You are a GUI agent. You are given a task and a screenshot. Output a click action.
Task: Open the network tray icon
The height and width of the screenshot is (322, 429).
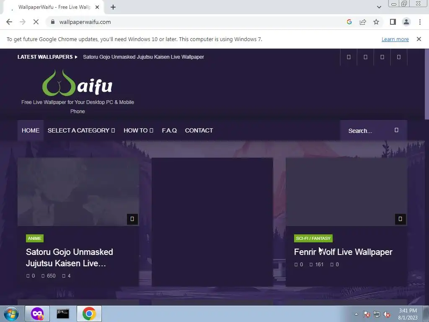[377, 314]
